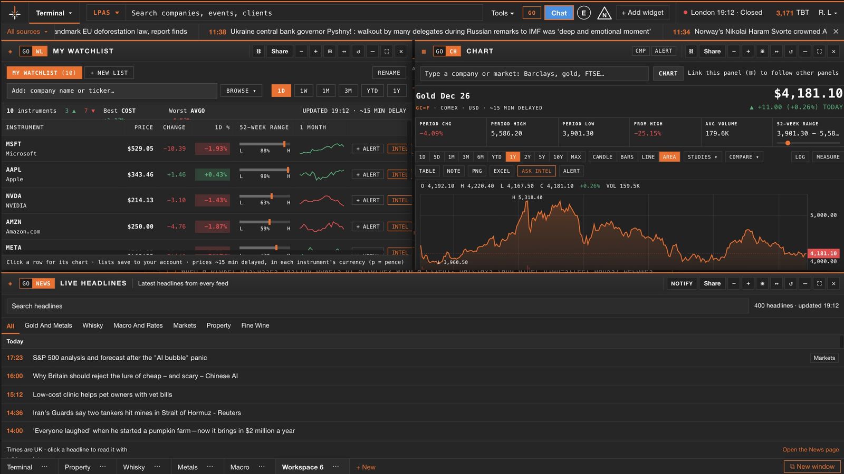This screenshot has width=844, height=474.
Task: Click the refresh icon in Chart panel header
Action: tap(791, 51)
